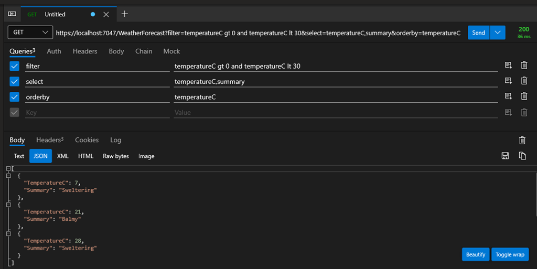The image size is (537, 269).
Task: Collapse the first JSON object node
Action: click(x=8, y=176)
